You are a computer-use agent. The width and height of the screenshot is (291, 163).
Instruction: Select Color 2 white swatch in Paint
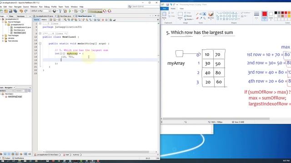(271, 16)
